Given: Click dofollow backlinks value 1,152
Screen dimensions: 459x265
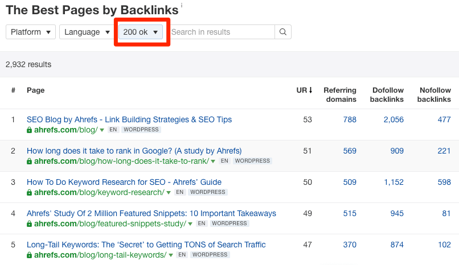Looking at the screenshot, I should pyautogui.click(x=394, y=182).
